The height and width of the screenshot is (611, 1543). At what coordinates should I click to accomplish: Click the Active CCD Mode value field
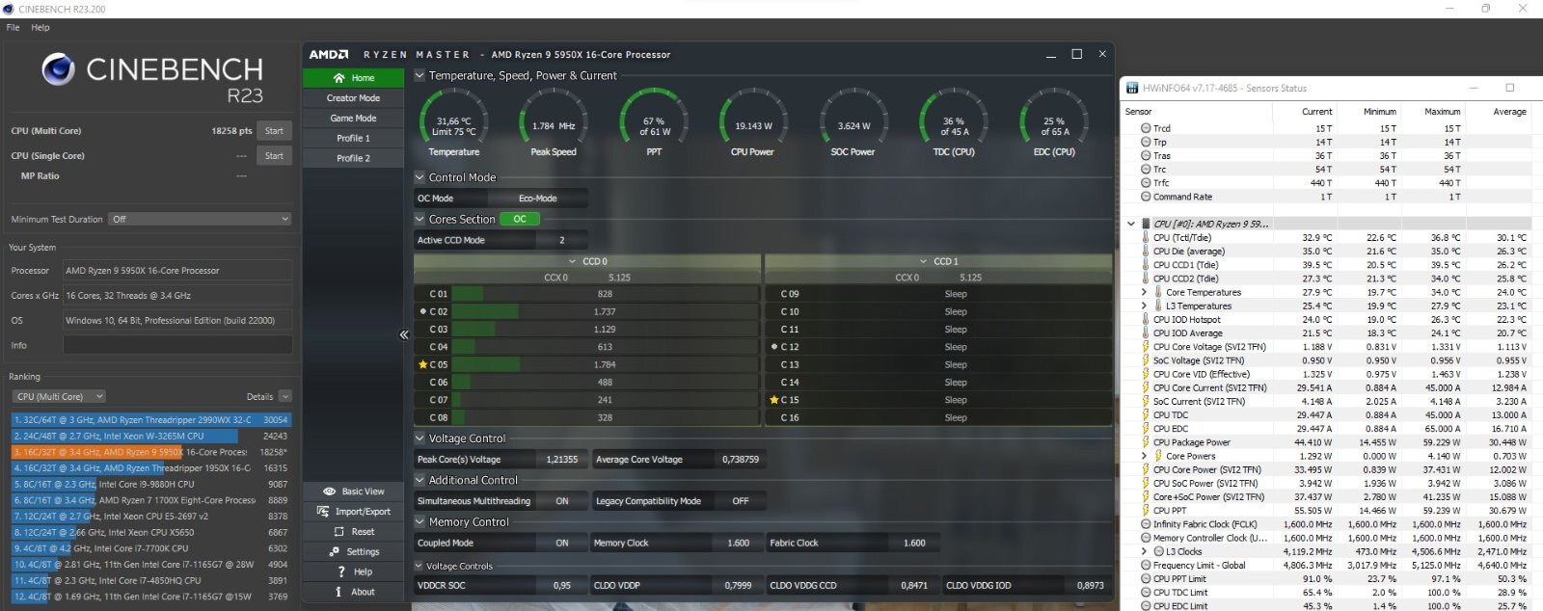[563, 240]
